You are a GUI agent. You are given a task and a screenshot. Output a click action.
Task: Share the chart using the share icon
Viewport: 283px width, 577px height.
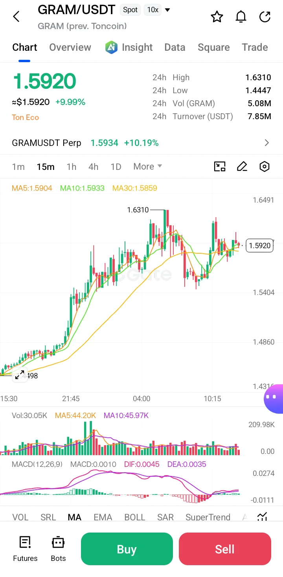click(265, 17)
